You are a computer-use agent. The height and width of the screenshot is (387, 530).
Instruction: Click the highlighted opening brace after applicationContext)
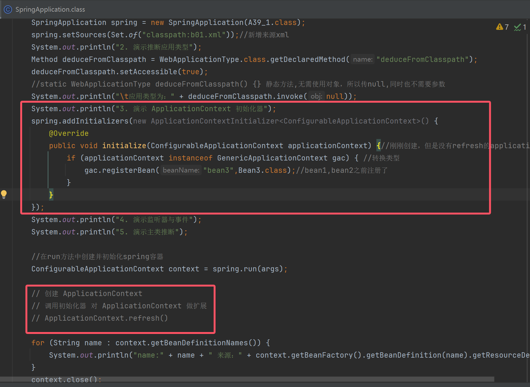pyautogui.click(x=379, y=146)
